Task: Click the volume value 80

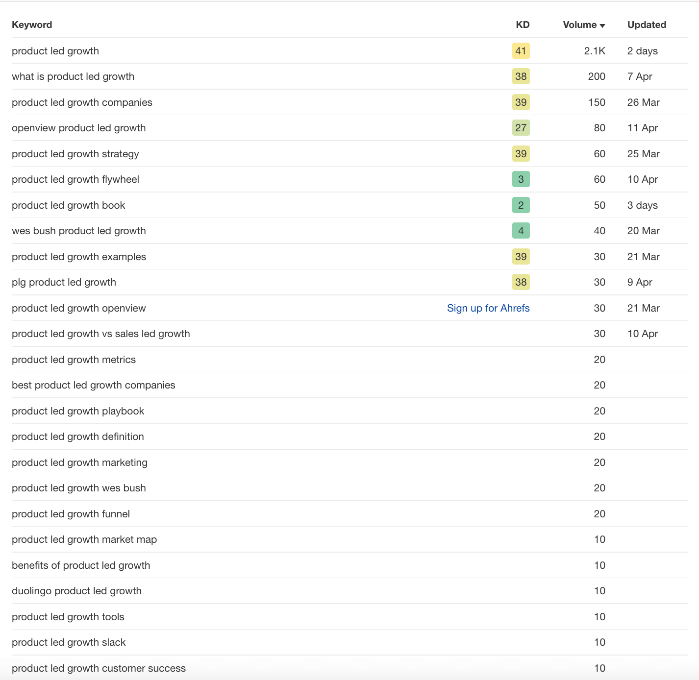Action: click(x=599, y=128)
